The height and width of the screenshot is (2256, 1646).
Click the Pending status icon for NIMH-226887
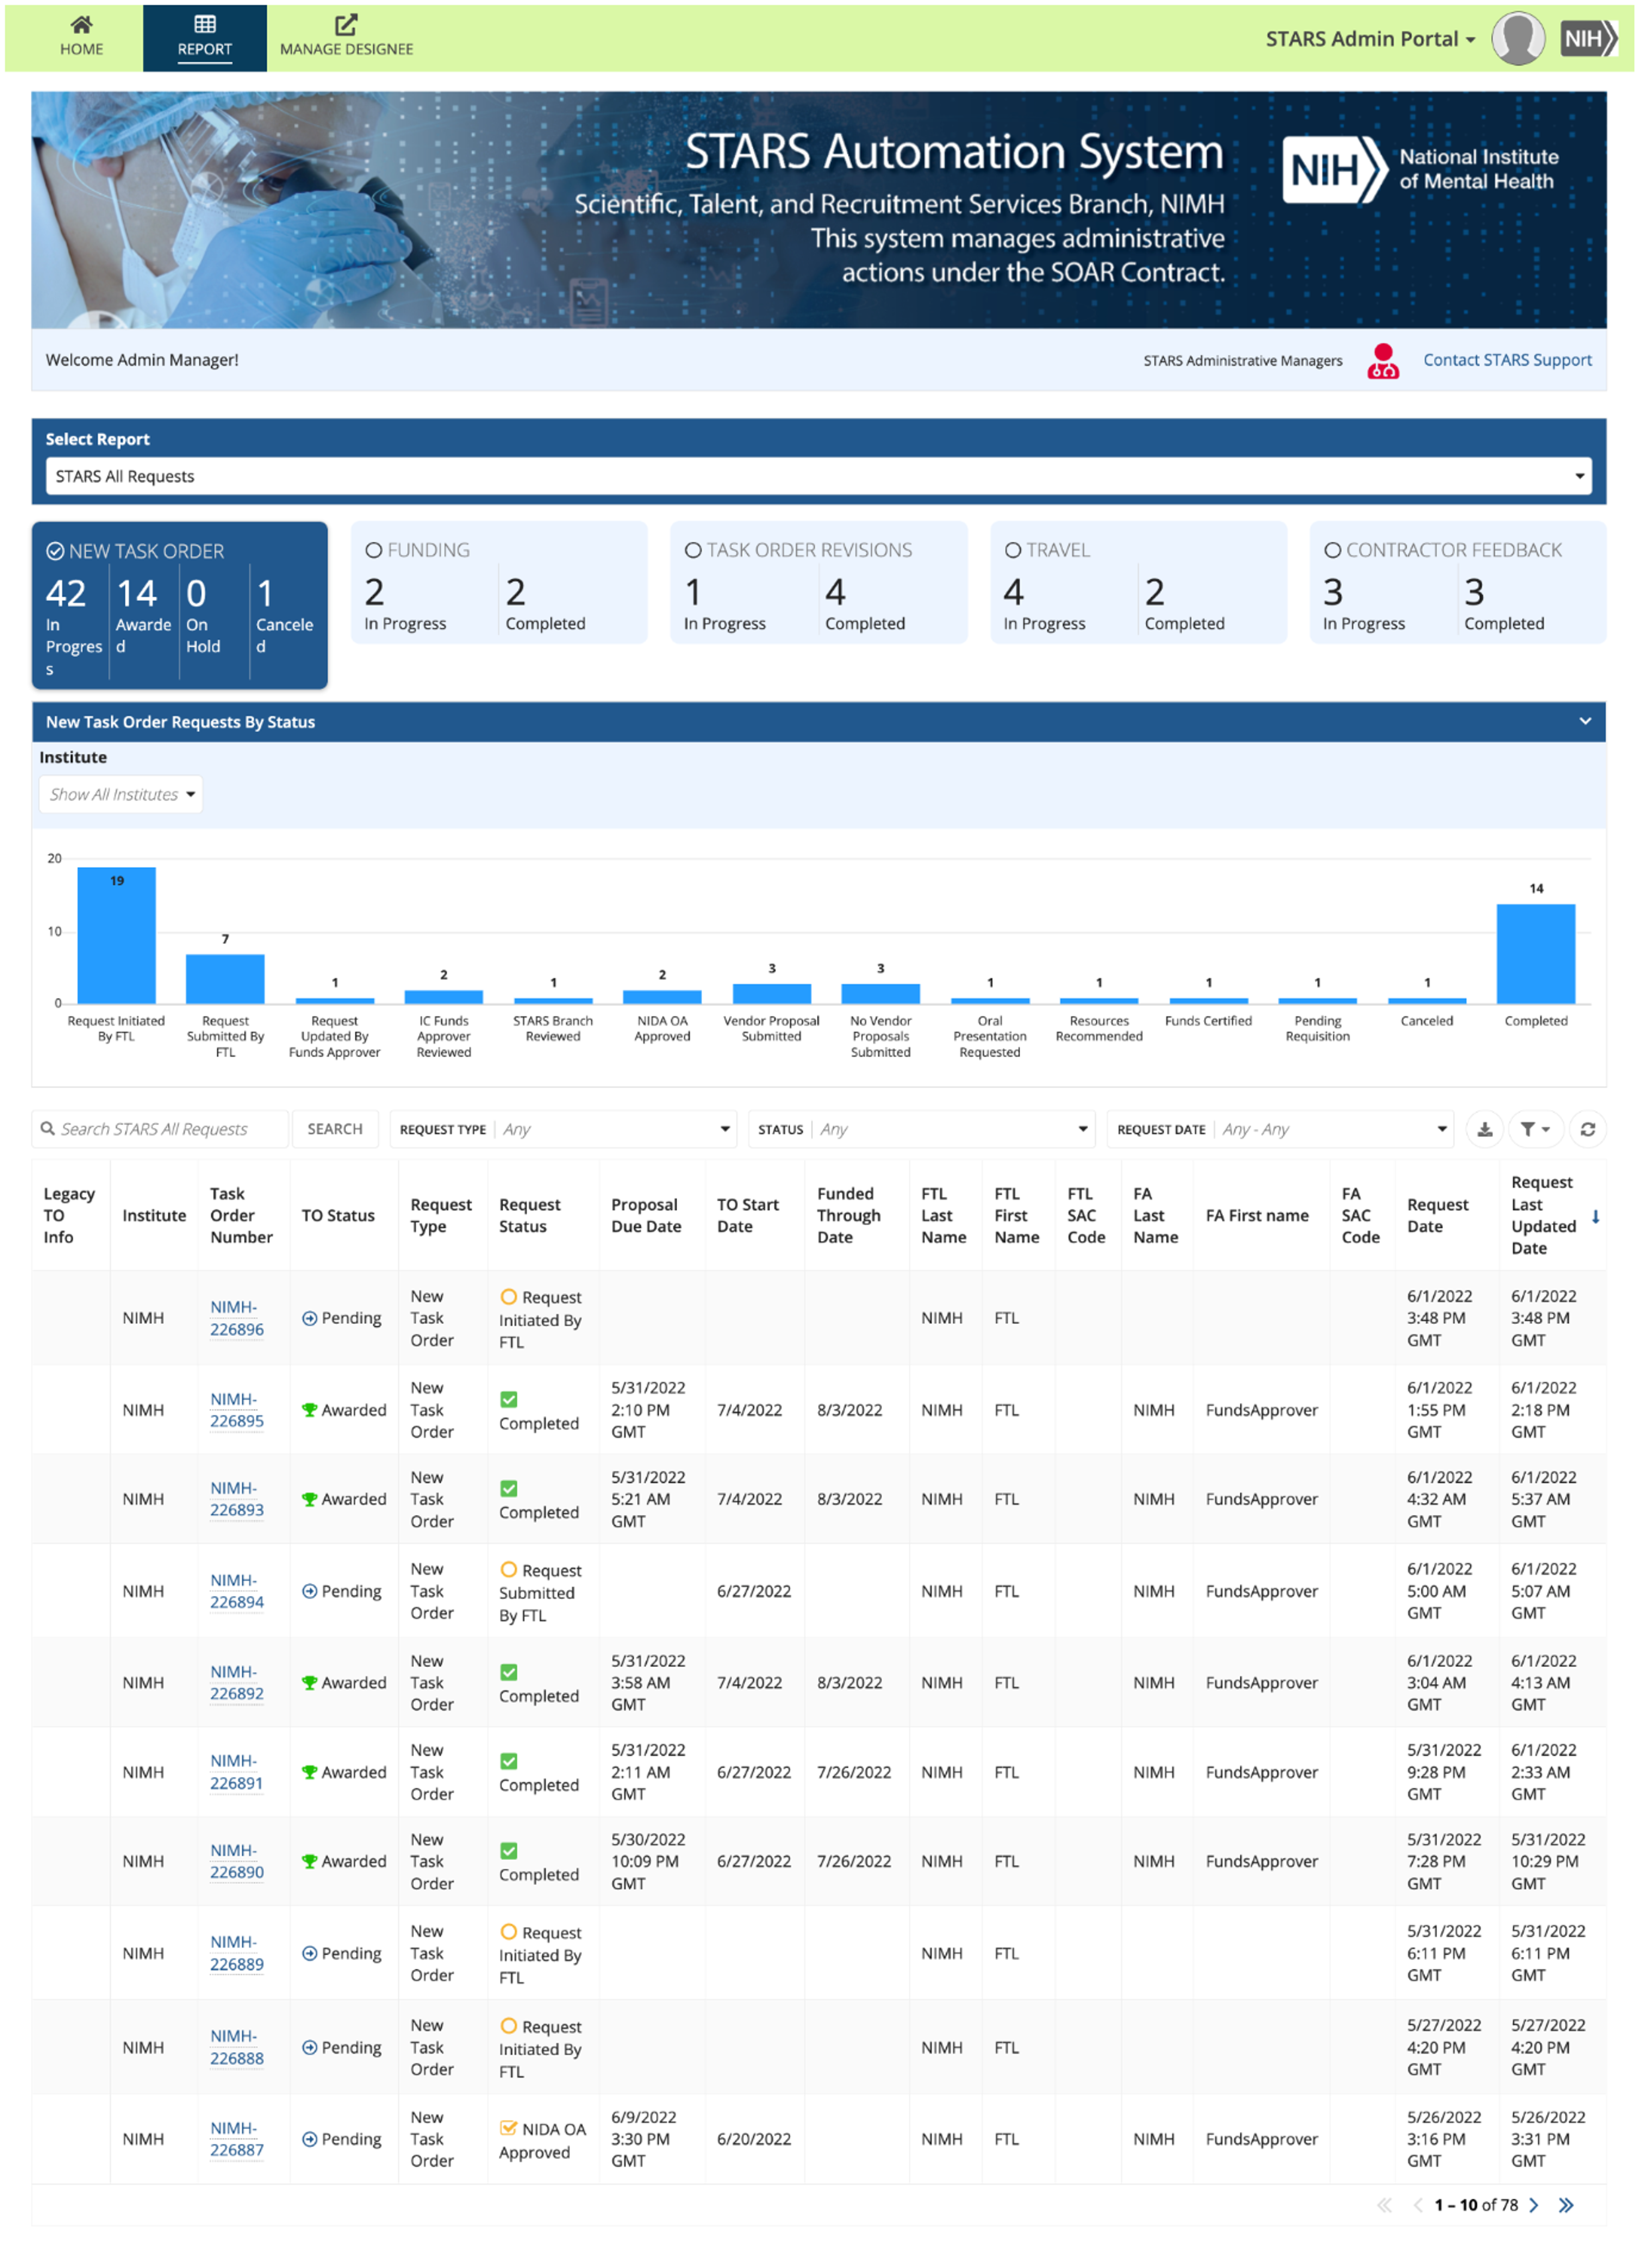[309, 2139]
